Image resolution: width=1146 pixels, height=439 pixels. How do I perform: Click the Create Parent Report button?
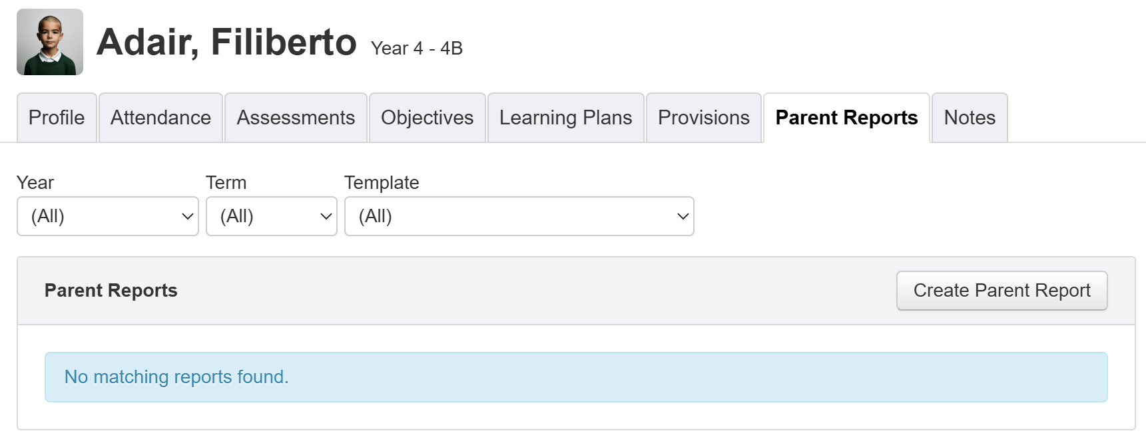(x=1002, y=291)
